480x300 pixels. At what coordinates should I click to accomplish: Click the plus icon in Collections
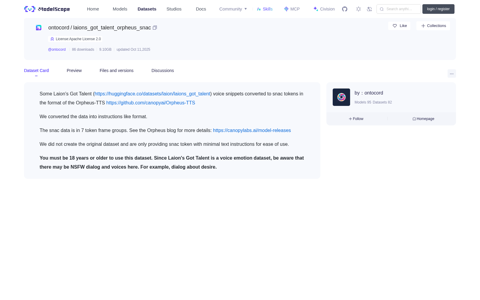point(423,26)
